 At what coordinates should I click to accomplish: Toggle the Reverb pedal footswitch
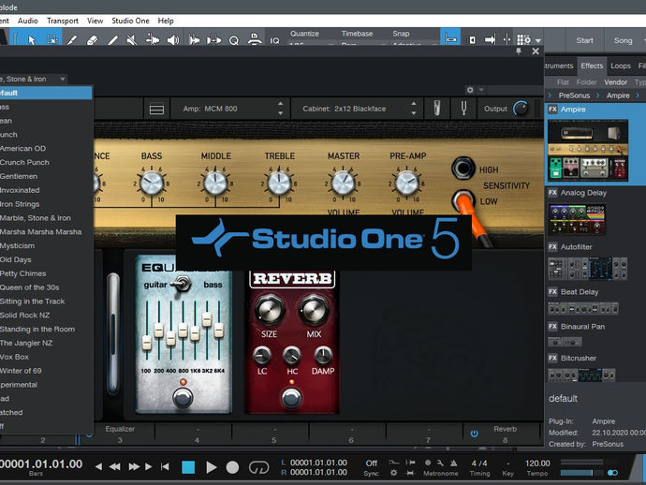point(292,397)
